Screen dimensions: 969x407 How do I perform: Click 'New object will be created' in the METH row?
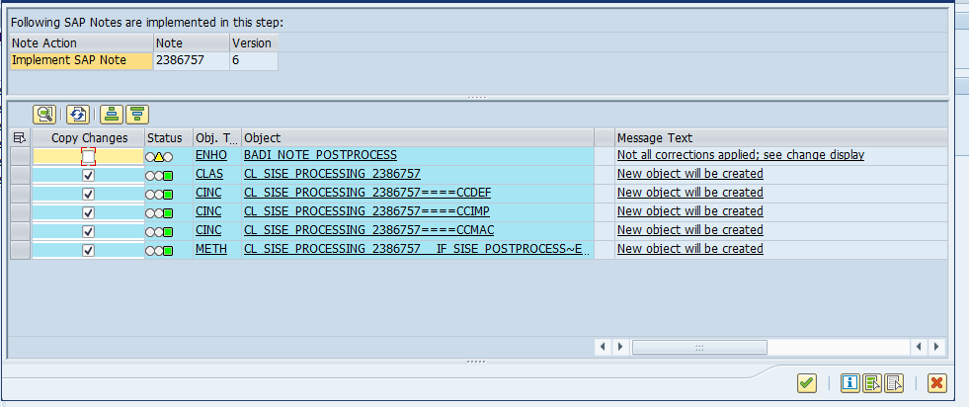tap(690, 248)
